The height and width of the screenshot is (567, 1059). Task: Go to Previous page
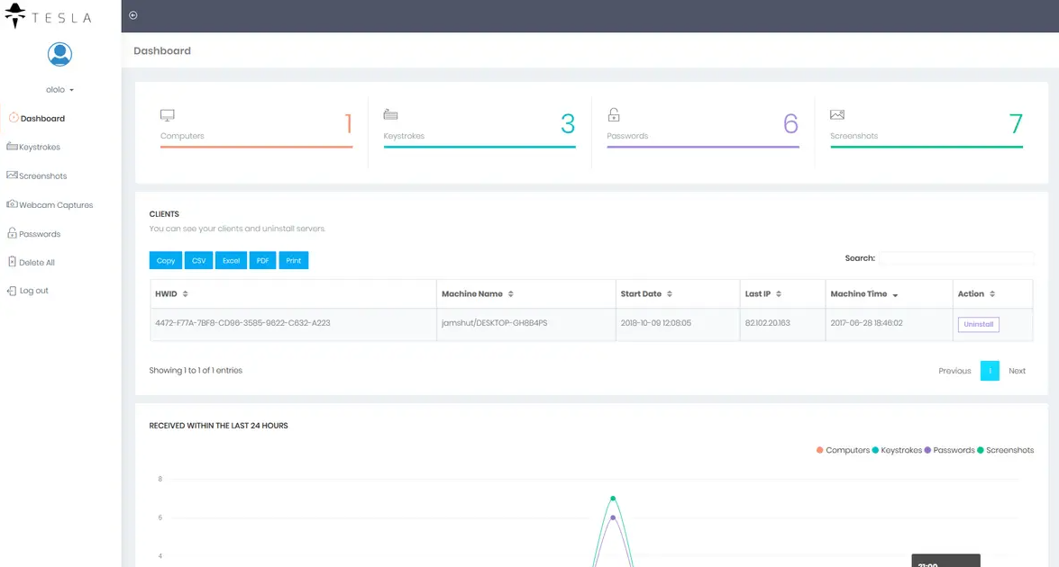click(x=954, y=371)
